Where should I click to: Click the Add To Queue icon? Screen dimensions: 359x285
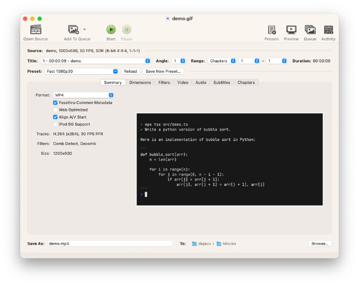(x=73, y=30)
